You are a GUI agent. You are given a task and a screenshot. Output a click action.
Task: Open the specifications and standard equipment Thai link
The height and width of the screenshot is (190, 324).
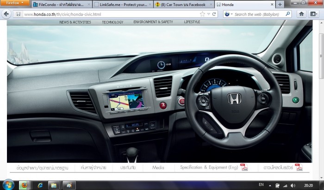43,168
